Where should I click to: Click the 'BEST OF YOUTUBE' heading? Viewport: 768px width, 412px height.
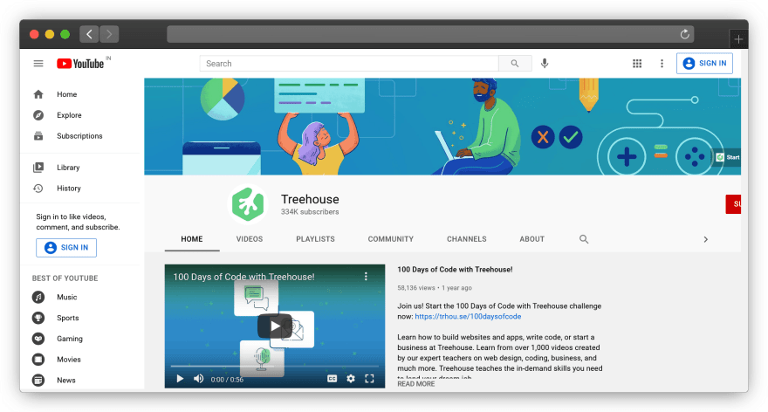[65, 278]
